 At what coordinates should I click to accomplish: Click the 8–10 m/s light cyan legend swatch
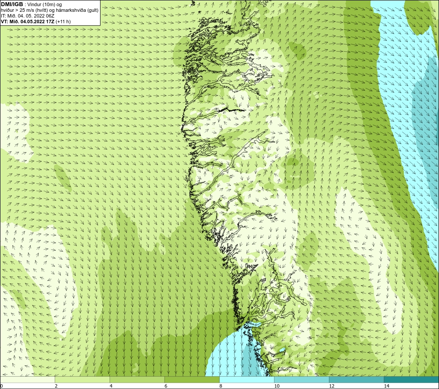(x=247, y=379)
